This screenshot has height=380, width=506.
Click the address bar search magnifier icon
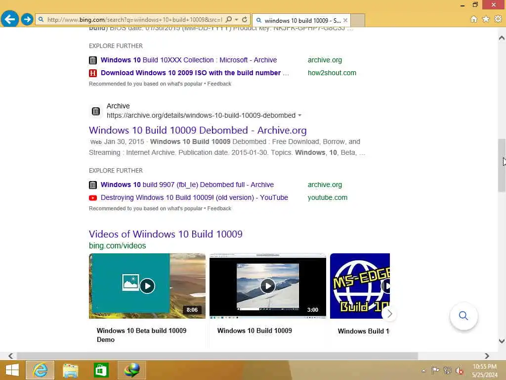point(228,20)
